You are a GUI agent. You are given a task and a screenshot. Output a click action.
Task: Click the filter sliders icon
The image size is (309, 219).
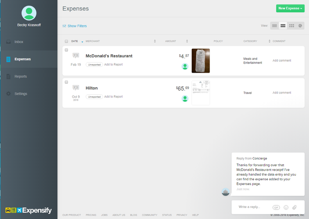click(64, 26)
